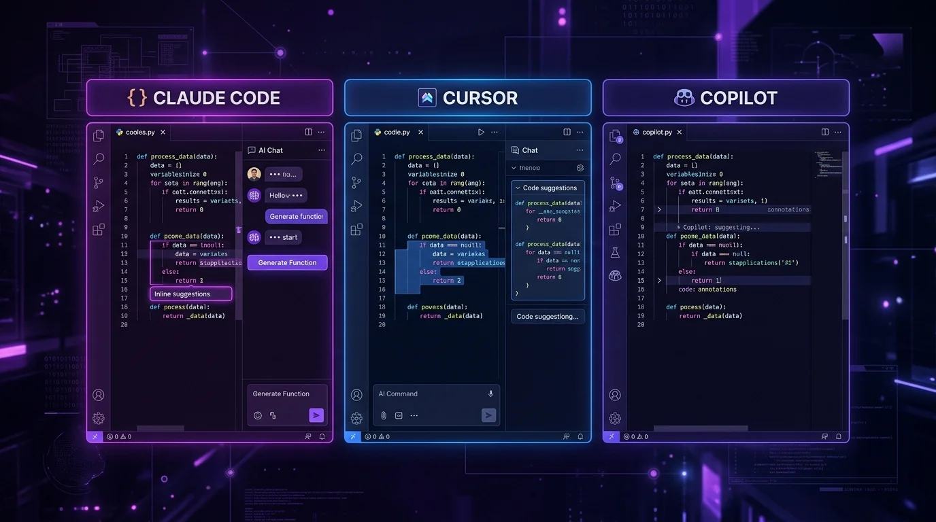Split the editor in Claude Code panel
Image resolution: width=936 pixels, height=522 pixels.
point(308,132)
